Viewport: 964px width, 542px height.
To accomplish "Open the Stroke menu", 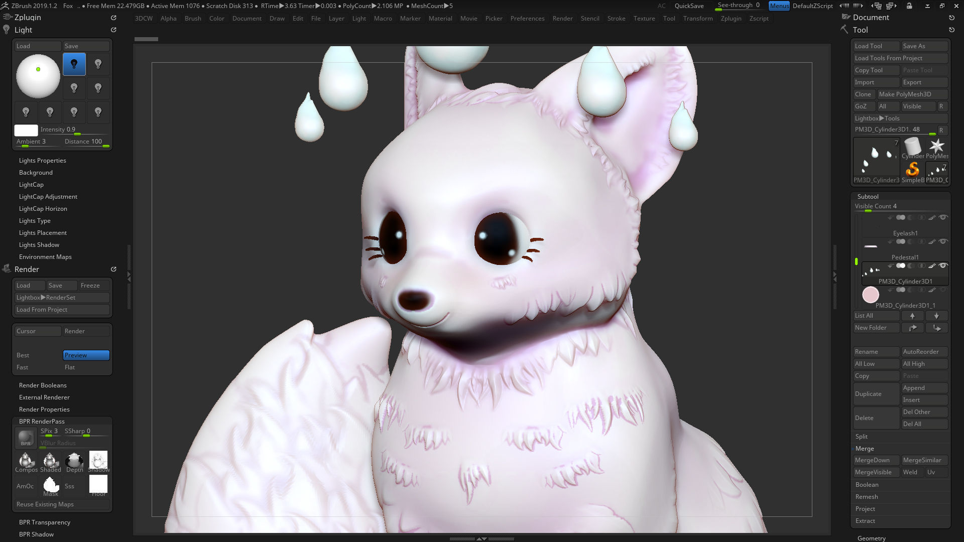I will [616, 19].
